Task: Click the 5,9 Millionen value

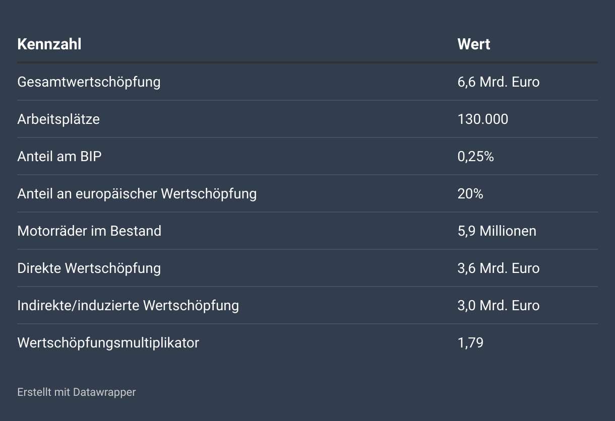Action: [497, 231]
